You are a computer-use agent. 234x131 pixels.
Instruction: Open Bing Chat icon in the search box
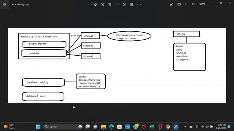click(x=80, y=127)
